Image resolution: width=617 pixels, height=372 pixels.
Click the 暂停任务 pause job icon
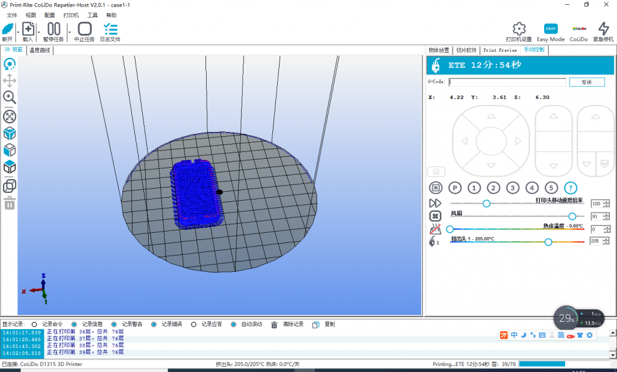[x=54, y=28]
